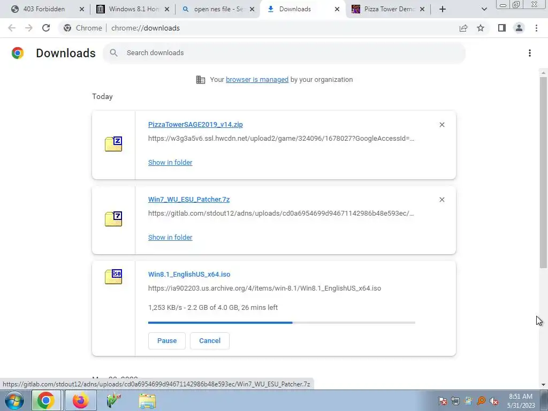
Task: Remove PizzaTowerSAGE2019_v14.zip from the list
Action: tap(442, 125)
